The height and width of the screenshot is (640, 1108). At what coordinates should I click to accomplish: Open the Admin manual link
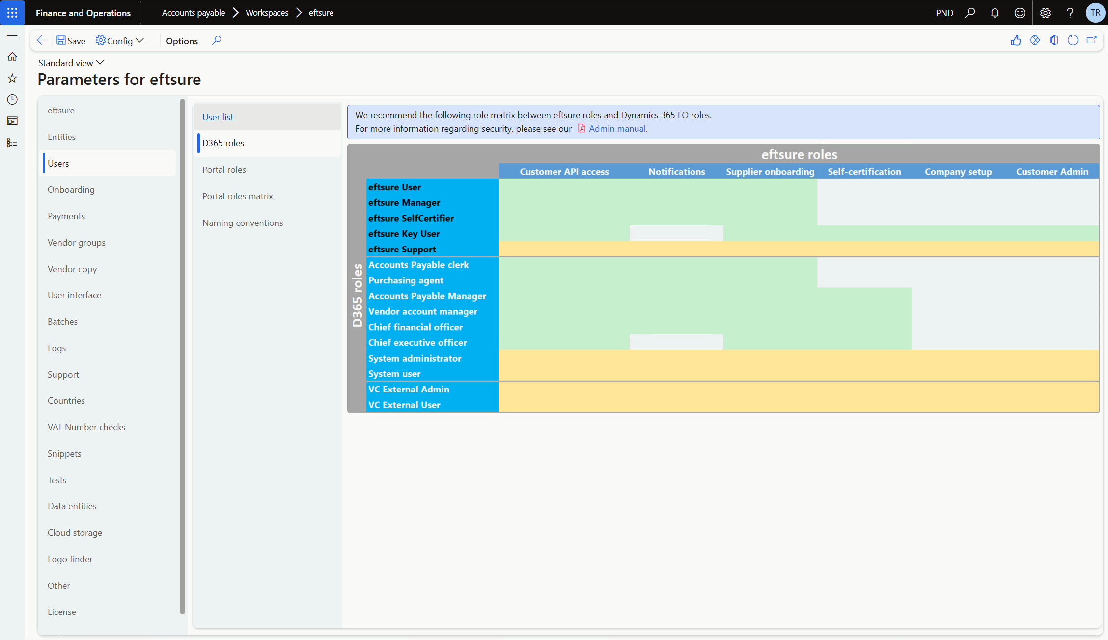coord(617,129)
